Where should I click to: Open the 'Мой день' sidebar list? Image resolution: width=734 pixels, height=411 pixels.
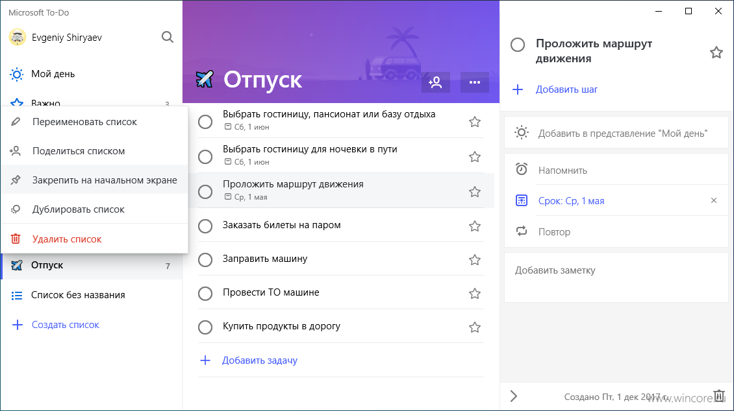click(x=92, y=74)
